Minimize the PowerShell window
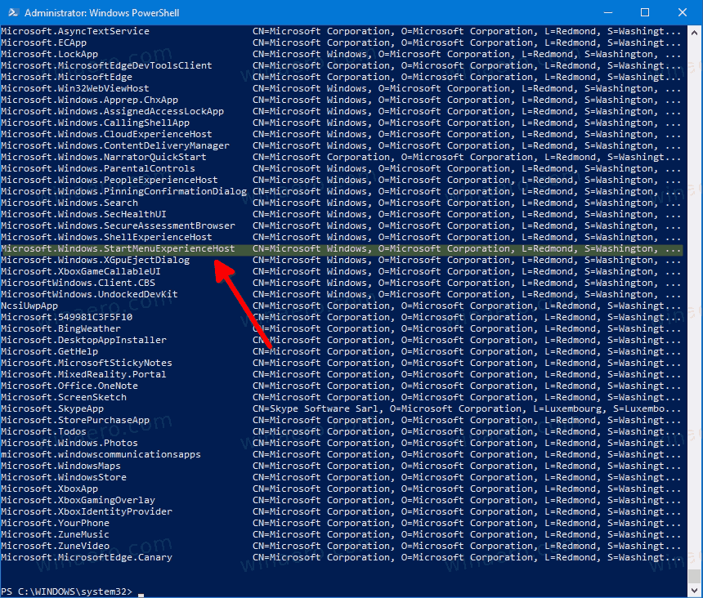Screen dimensions: 703x598 [608, 12]
